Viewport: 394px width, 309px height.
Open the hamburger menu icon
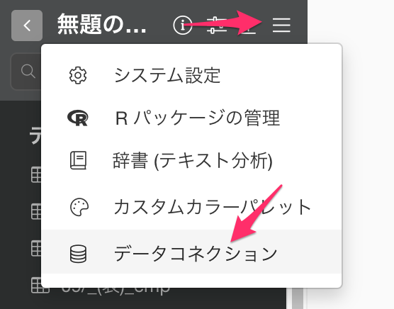281,25
